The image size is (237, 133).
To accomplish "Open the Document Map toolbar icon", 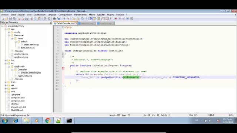I will coord(99,18).
